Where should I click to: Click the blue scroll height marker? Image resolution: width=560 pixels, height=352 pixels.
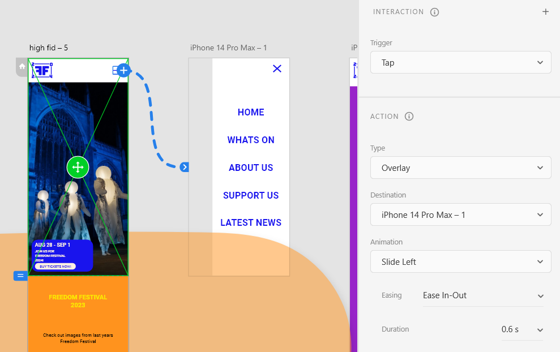[20, 276]
